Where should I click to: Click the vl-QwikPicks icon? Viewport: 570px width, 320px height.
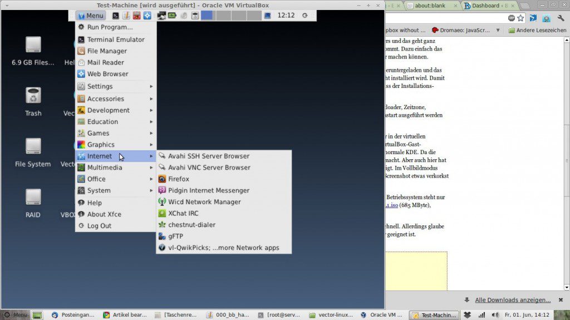point(162,248)
